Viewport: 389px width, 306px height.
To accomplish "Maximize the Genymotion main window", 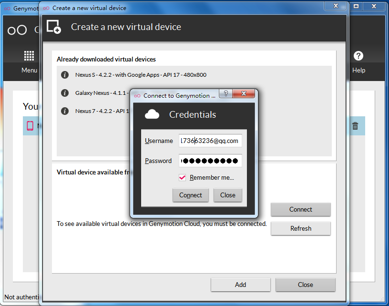I will tap(356, 6).
